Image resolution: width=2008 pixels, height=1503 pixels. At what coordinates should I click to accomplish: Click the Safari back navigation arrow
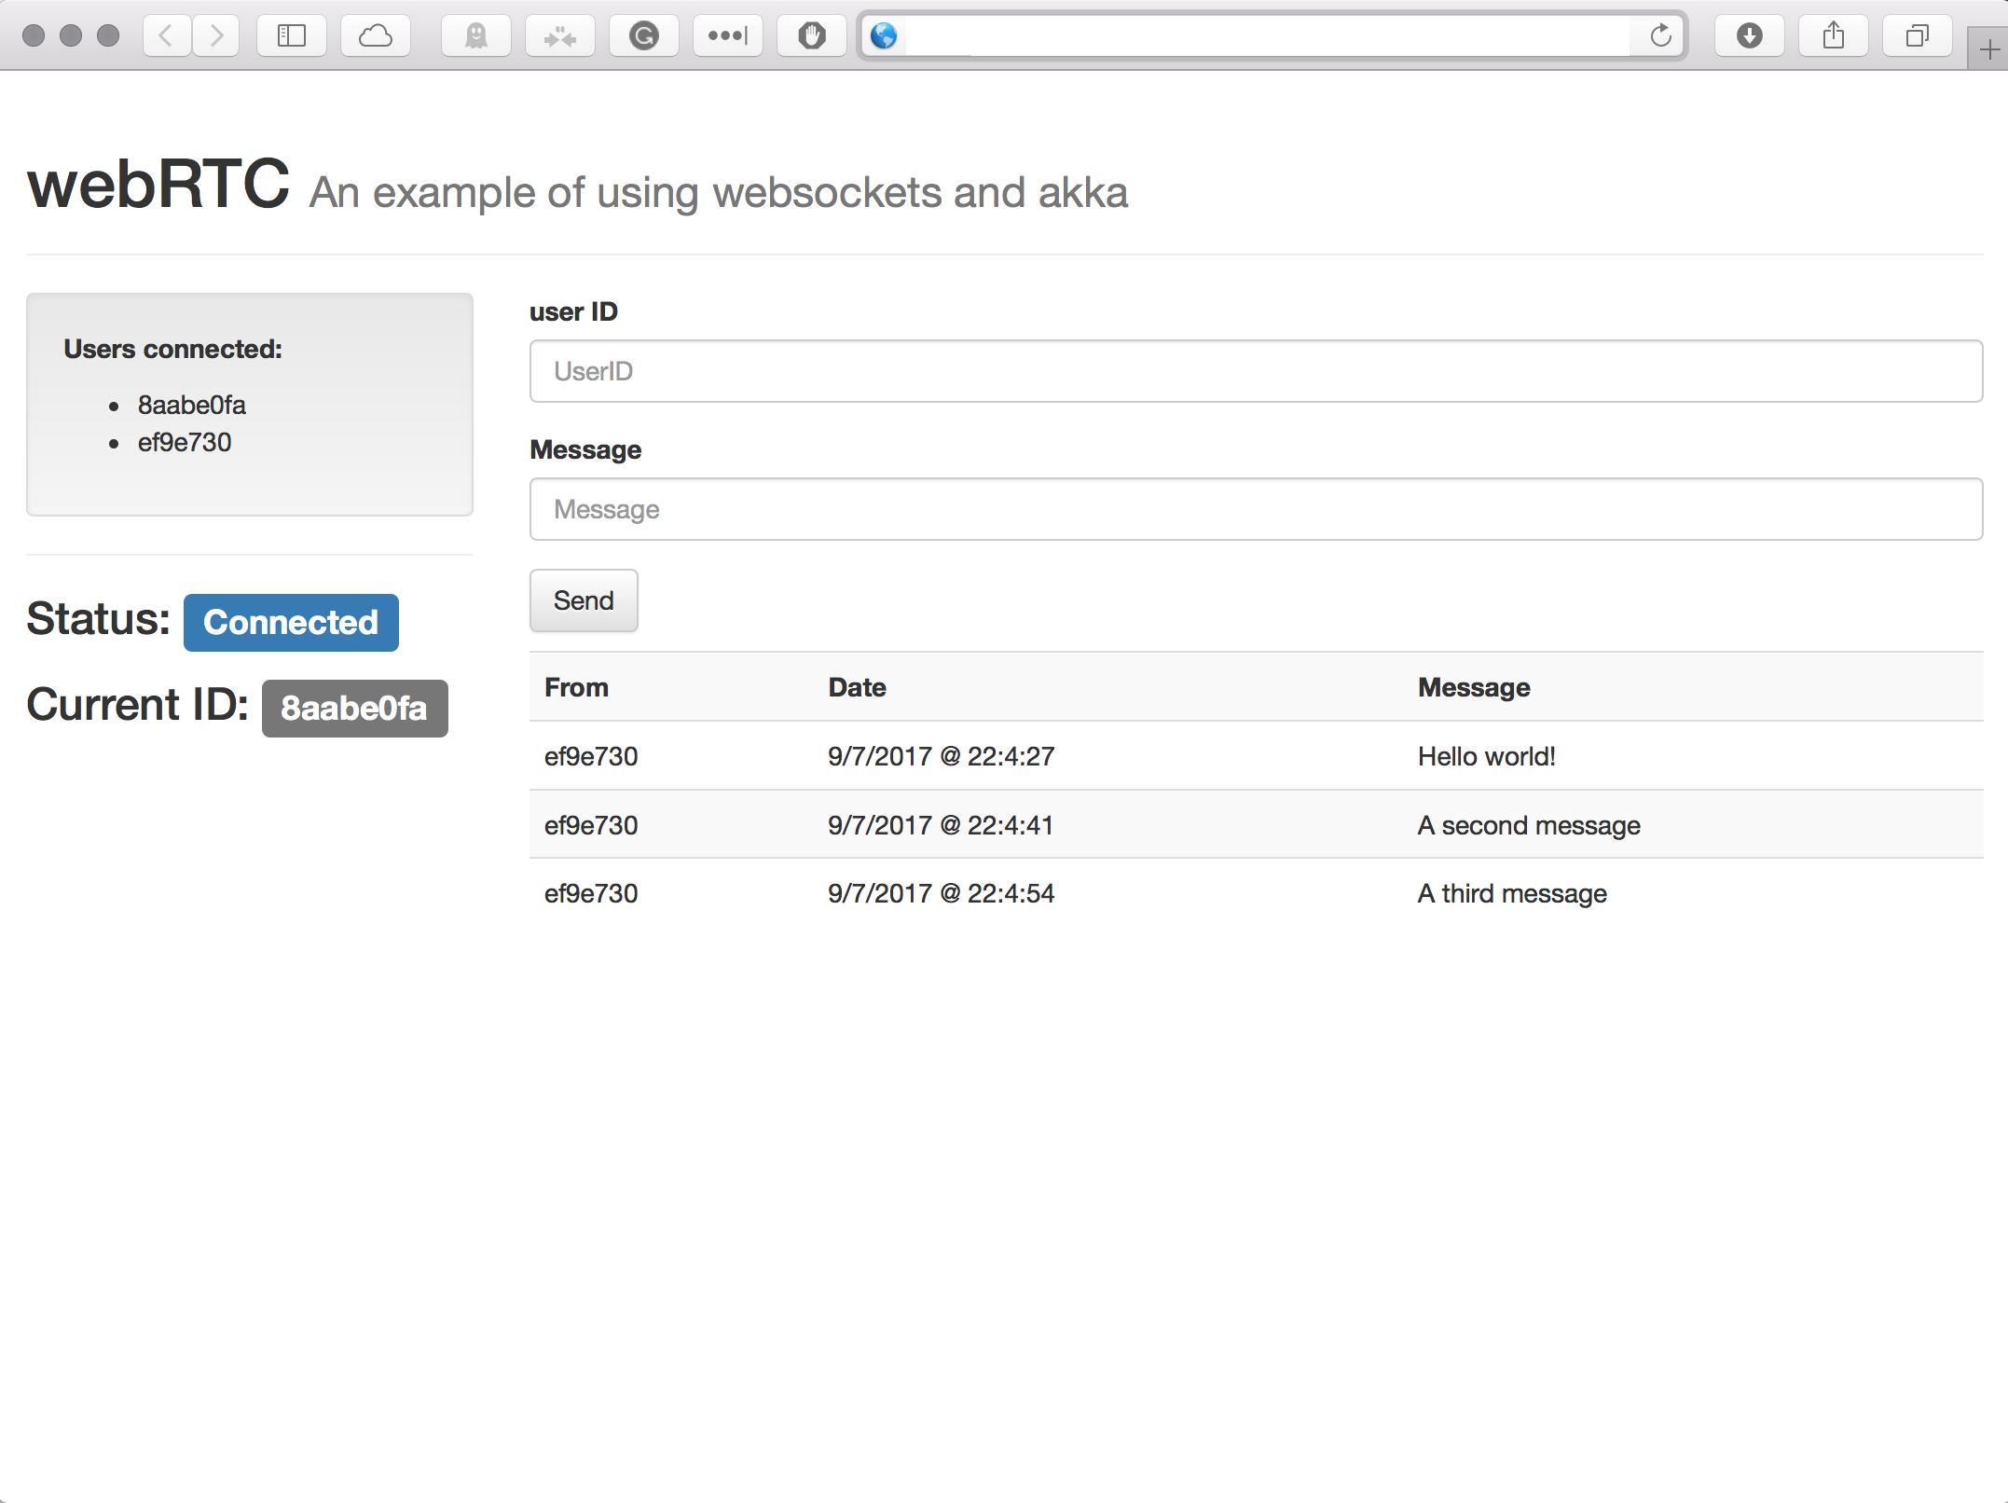167,35
